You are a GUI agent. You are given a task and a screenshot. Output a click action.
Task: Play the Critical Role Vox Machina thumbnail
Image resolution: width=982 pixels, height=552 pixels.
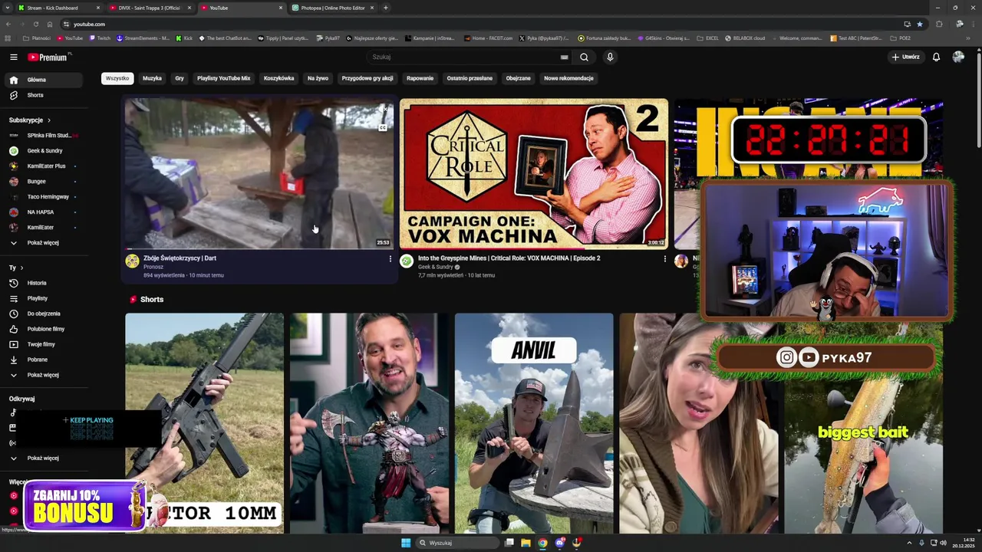click(533, 174)
